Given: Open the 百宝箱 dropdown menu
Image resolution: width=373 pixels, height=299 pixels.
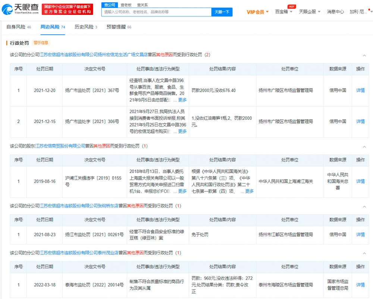Looking at the screenshot, I should [x=283, y=12].
